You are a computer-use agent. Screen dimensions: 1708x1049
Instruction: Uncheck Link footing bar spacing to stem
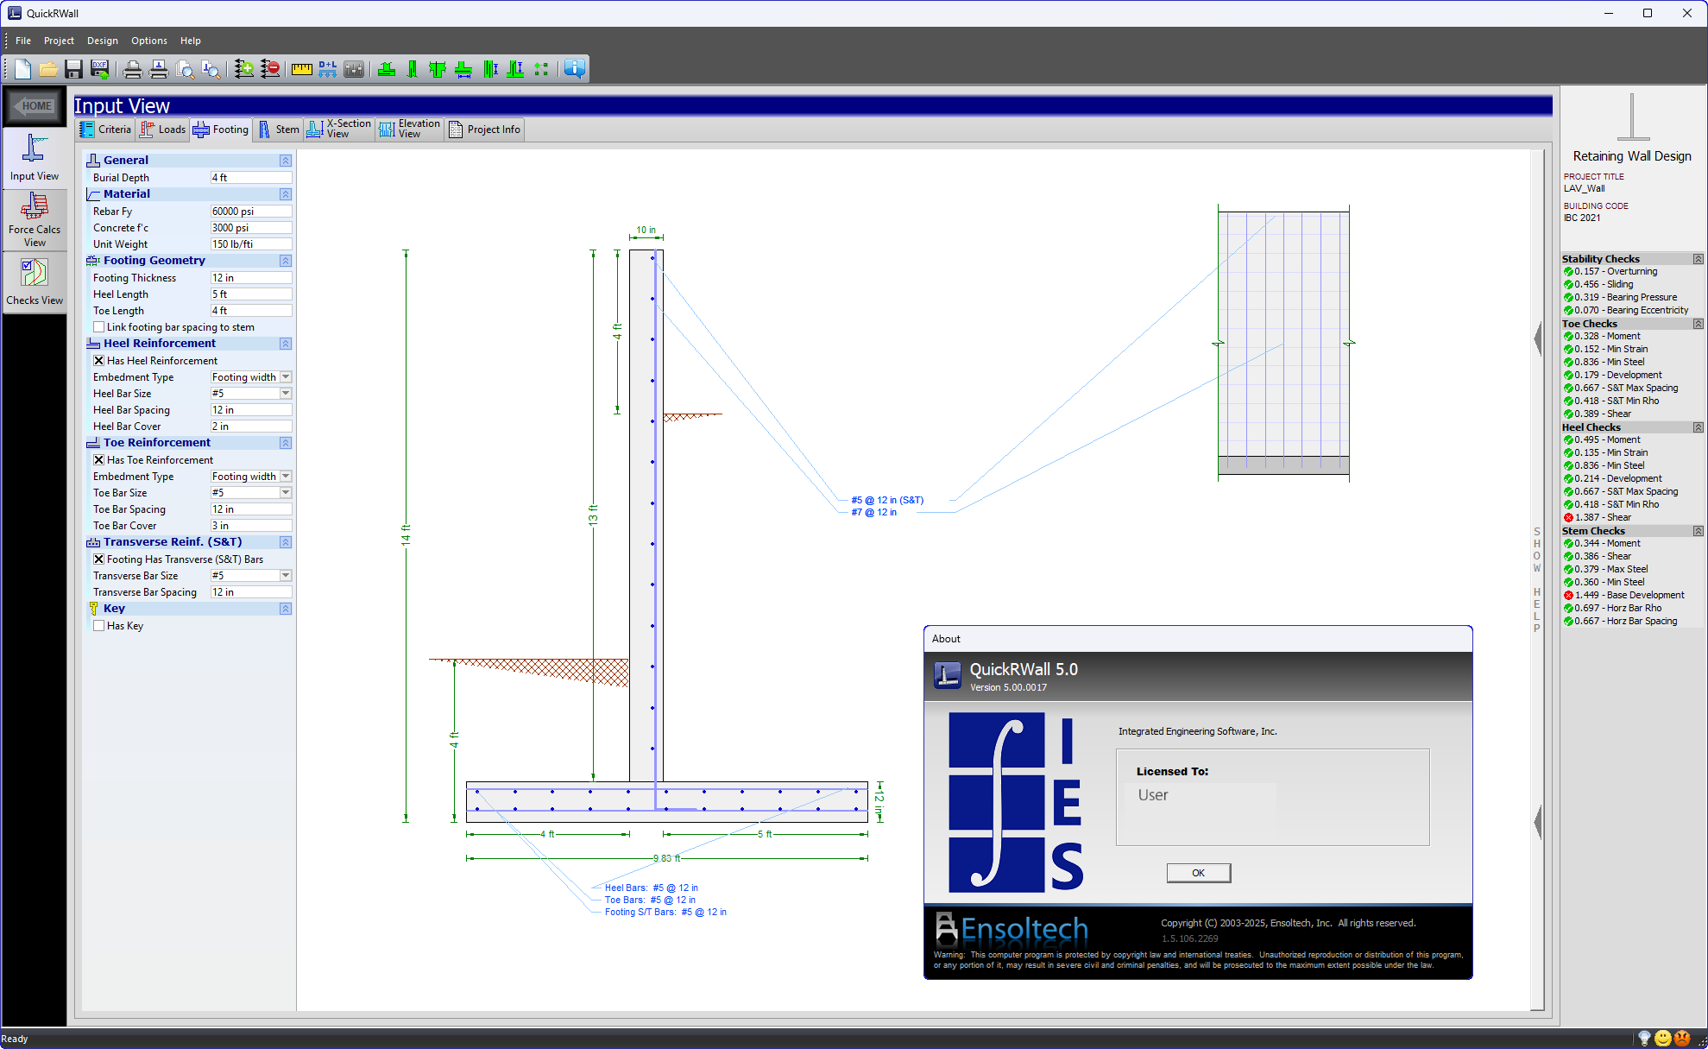click(99, 326)
